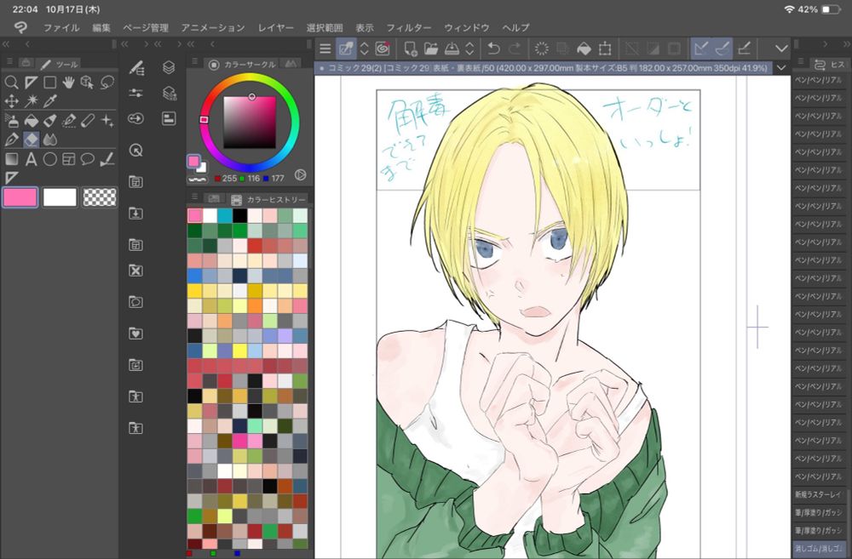Open the ウィンドウ menu

pyautogui.click(x=467, y=28)
